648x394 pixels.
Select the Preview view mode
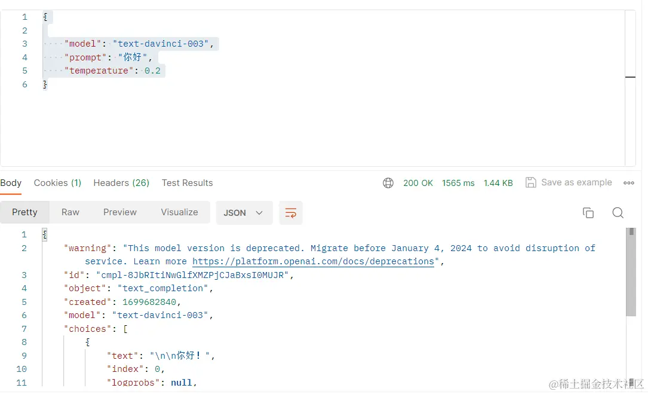(x=120, y=212)
